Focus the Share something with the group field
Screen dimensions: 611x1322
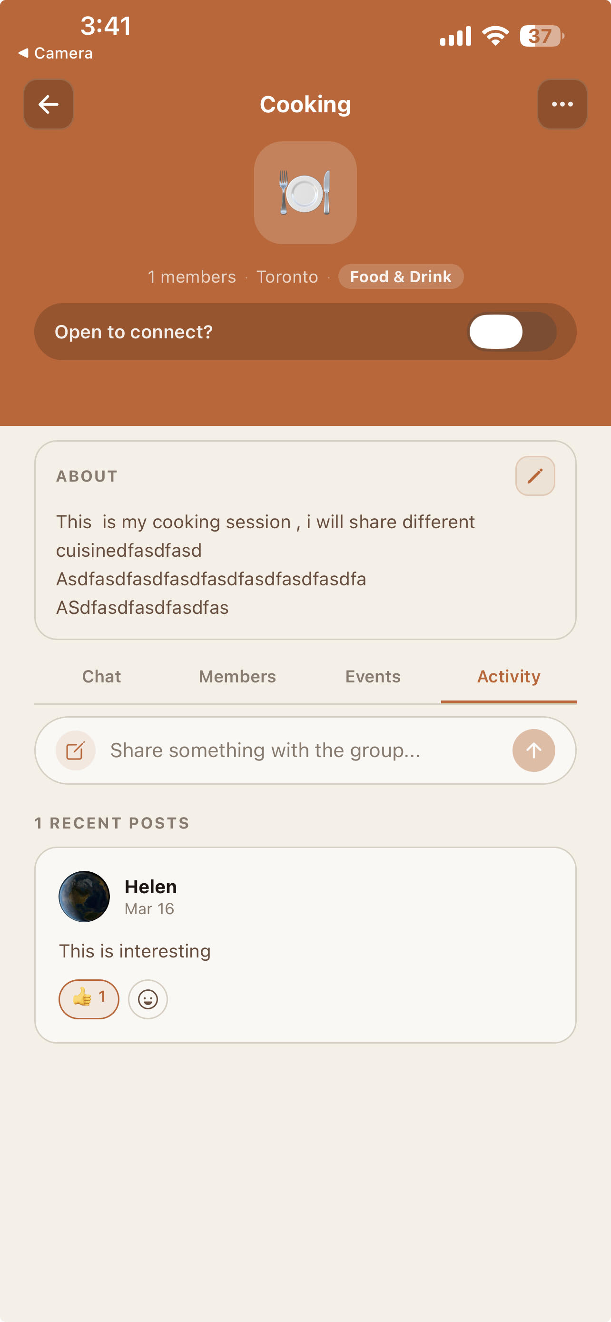[303, 750]
